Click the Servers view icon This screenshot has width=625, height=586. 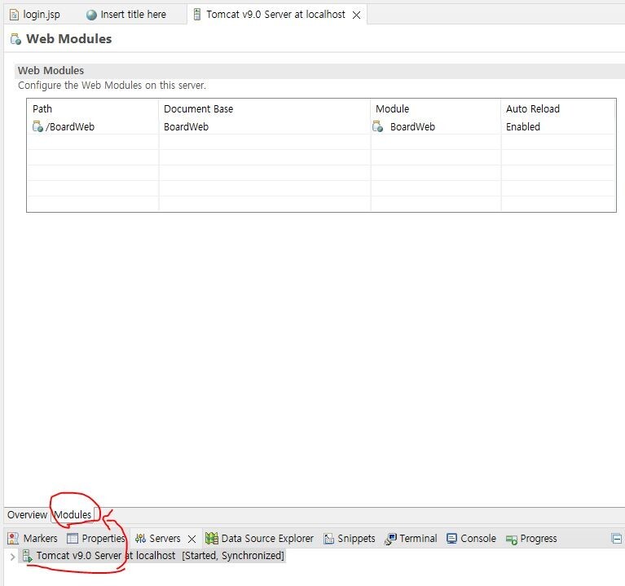click(140, 539)
